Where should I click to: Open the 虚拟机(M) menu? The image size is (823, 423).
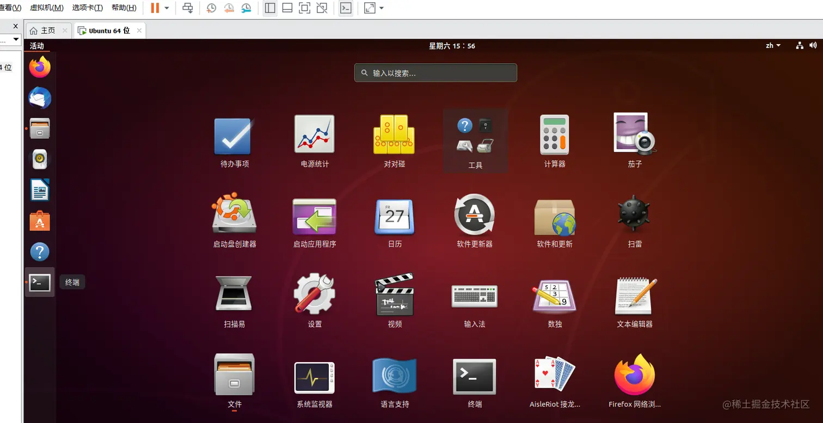[47, 8]
